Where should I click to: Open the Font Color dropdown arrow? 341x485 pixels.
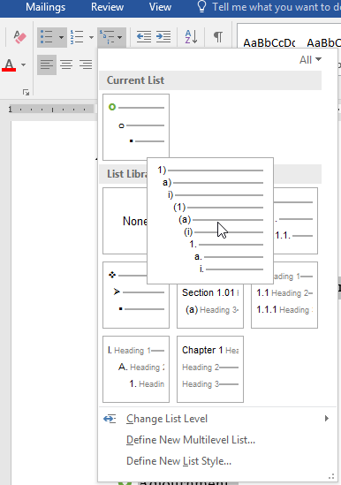tap(24, 65)
